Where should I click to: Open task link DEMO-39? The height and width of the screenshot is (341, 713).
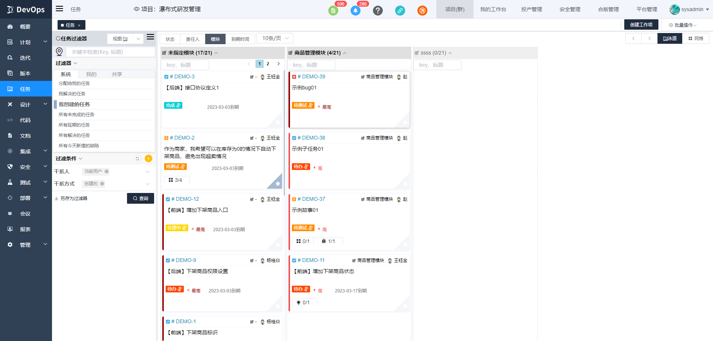[311, 76]
